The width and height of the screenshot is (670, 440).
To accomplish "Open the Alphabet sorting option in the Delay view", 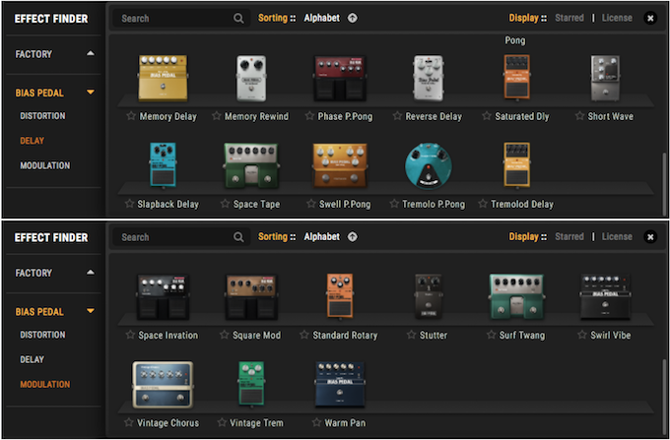I will click(322, 19).
